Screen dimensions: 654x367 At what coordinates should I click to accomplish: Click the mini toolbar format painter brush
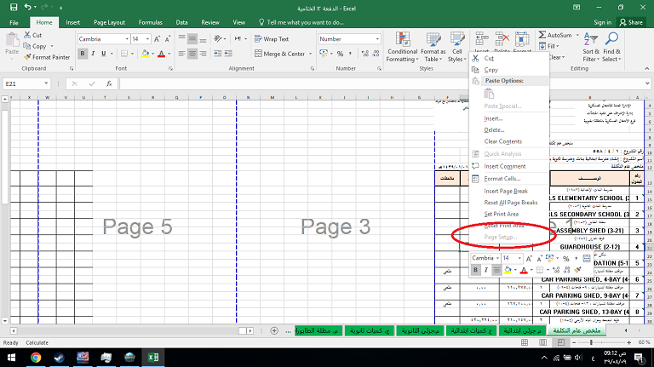[577, 270]
